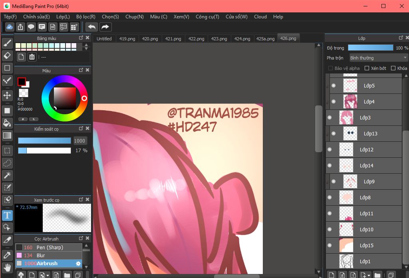Select the Brush tool
409x278 pixels.
7,43
